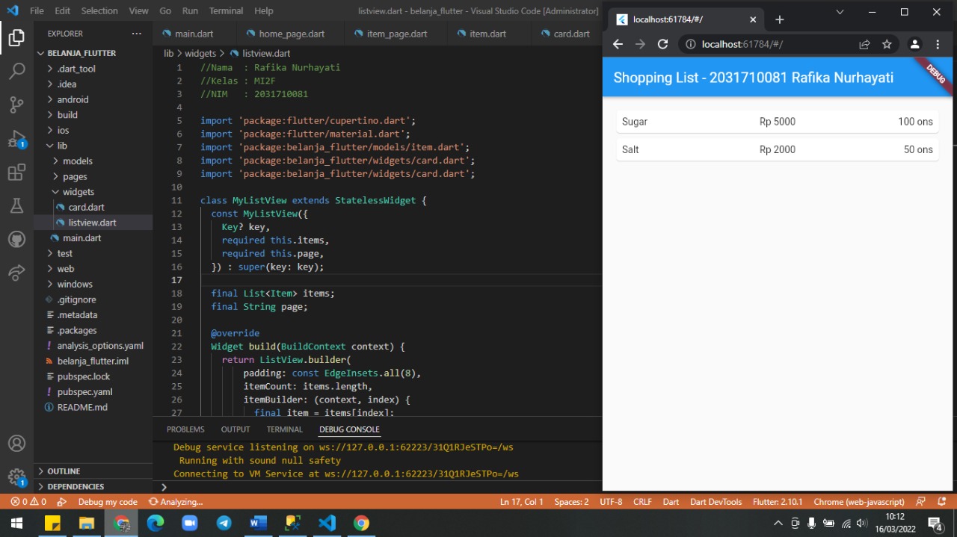Image resolution: width=957 pixels, height=537 pixels.
Task: Open the Run menu
Action: coord(190,10)
